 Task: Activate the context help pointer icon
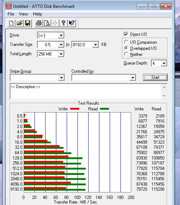pos(72,23)
